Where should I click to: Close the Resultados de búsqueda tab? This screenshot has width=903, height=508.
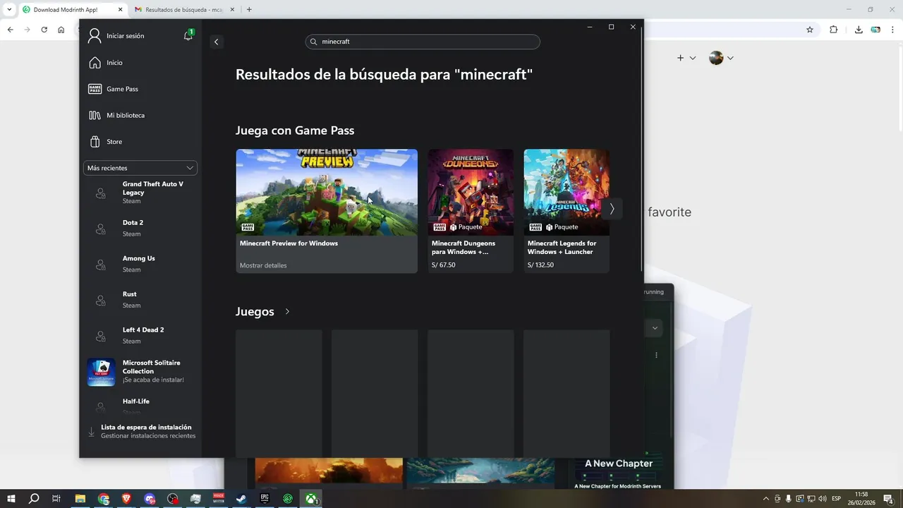[231, 10]
